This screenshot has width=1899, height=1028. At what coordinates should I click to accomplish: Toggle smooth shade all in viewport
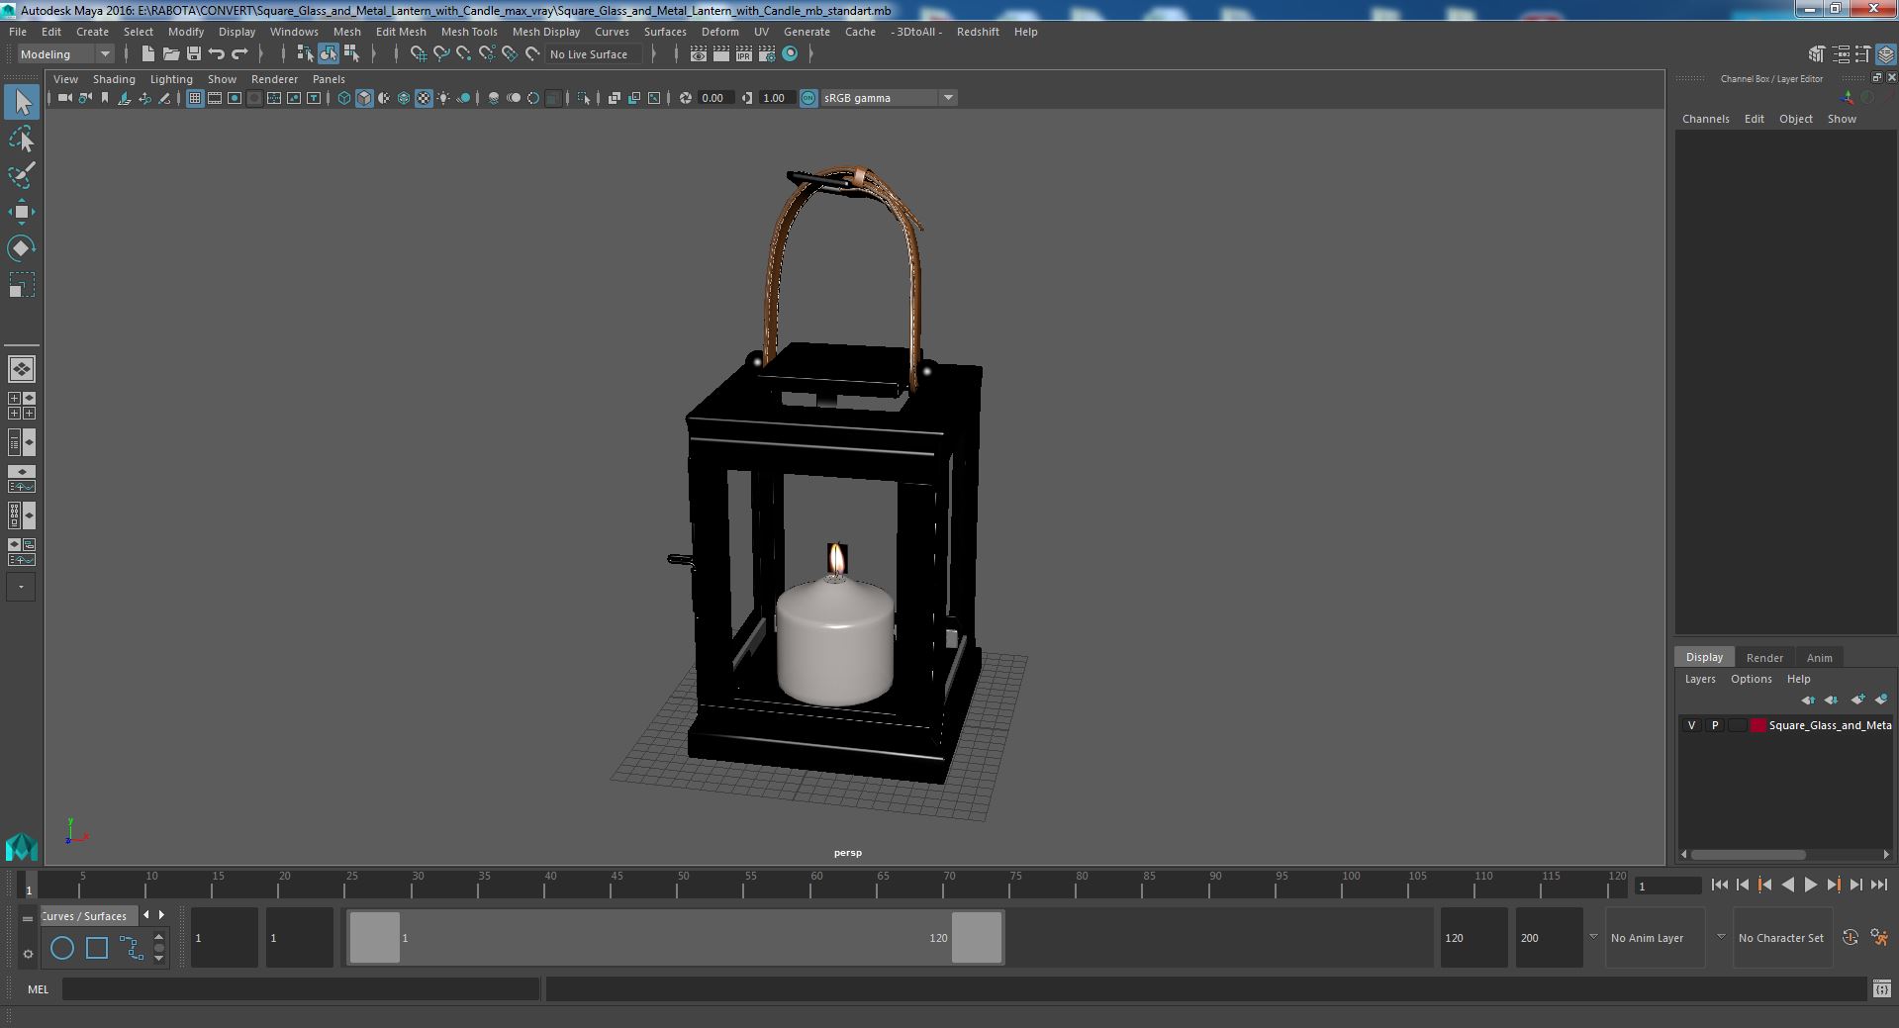tap(364, 98)
